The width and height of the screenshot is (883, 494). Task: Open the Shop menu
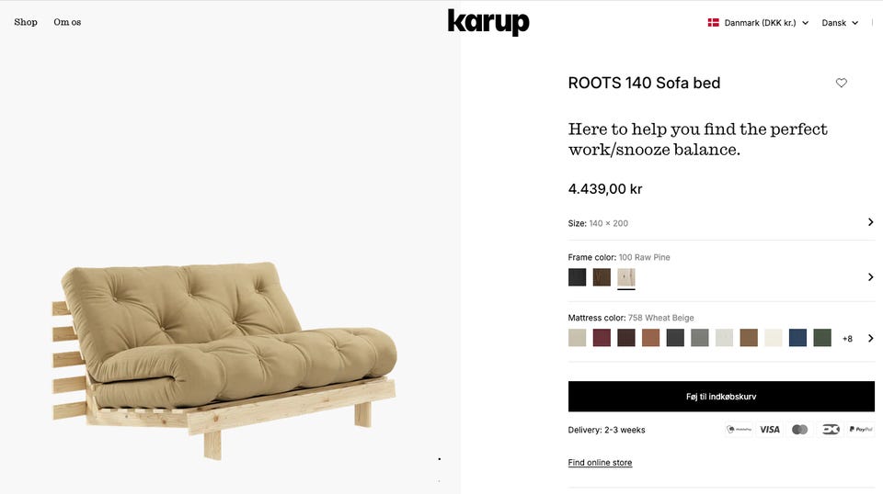[26, 22]
